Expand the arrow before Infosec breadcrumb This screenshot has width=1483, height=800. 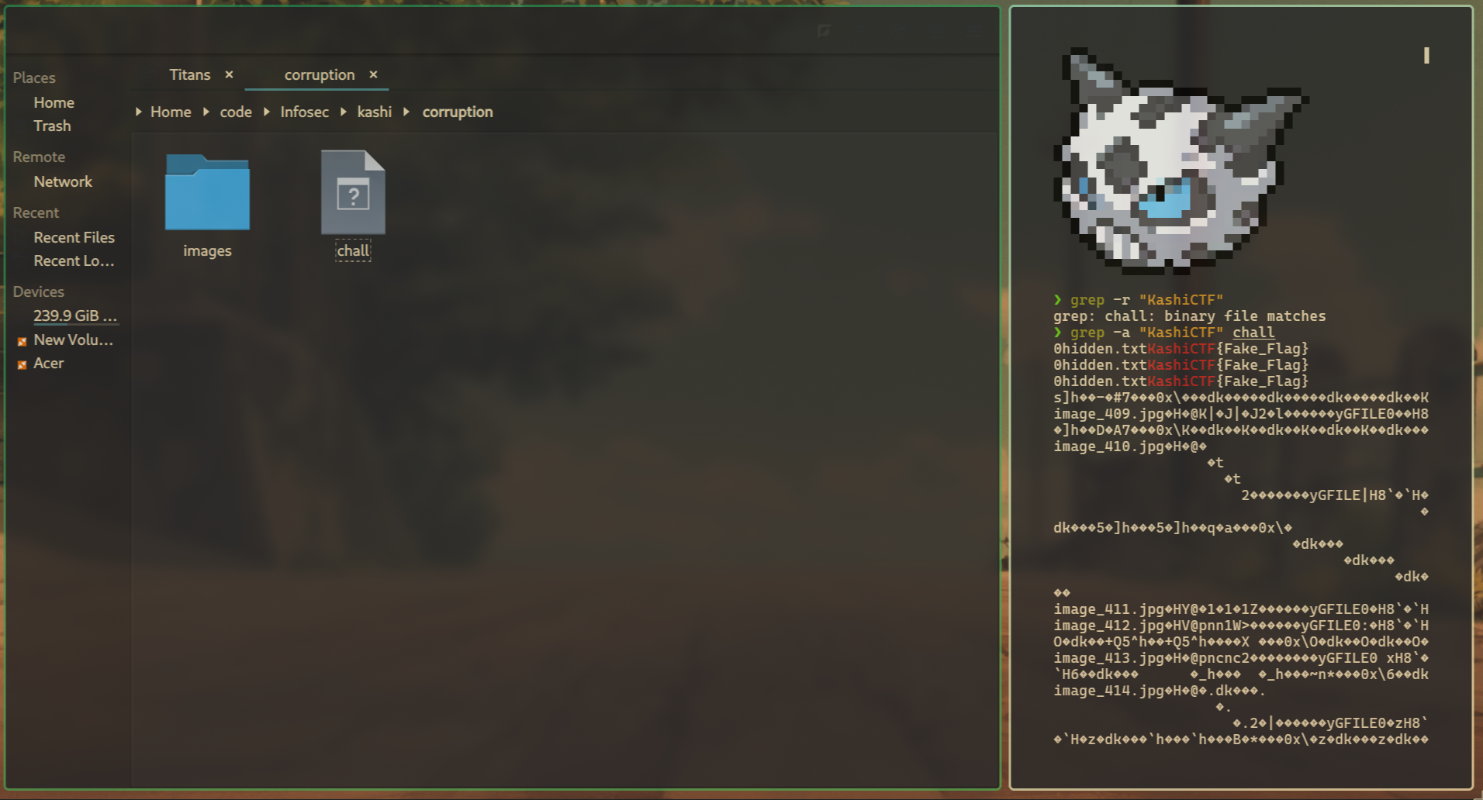(266, 112)
